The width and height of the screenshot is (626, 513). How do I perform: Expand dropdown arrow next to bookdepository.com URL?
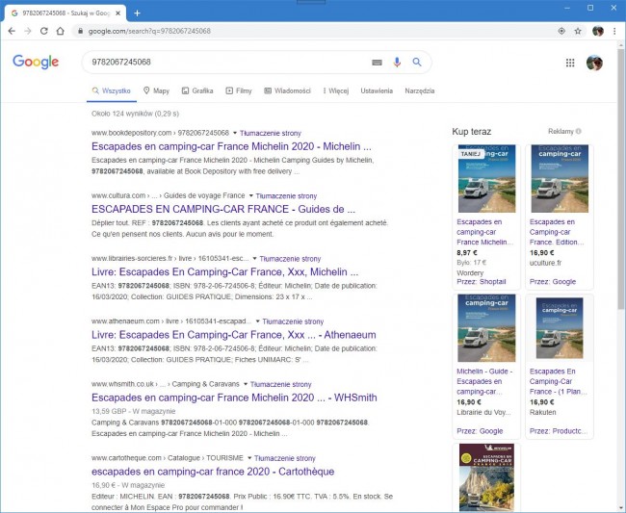pyautogui.click(x=235, y=133)
